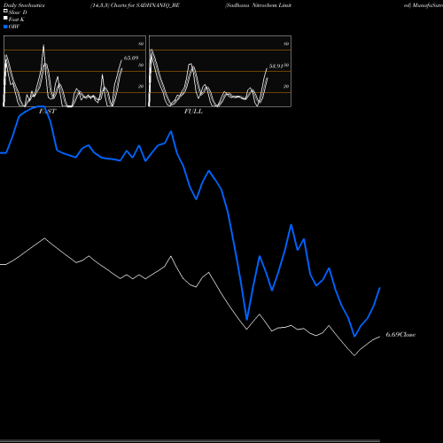Click the Slow D legend label
The height and width of the screenshot is (443, 443).
click(x=18, y=12)
